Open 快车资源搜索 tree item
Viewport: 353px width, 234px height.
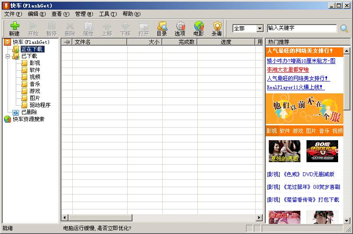pyautogui.click(x=29, y=119)
